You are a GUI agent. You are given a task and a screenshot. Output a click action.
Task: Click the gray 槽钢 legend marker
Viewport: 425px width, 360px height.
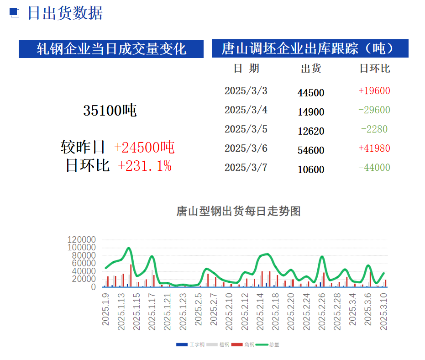pos(212,344)
